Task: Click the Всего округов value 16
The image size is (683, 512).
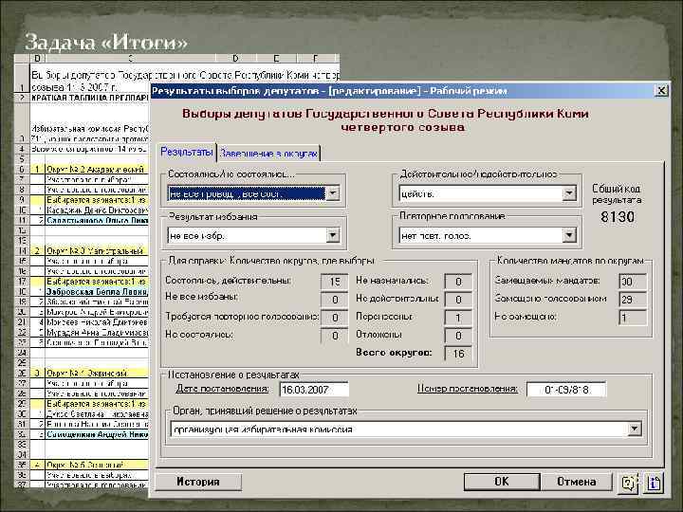Action: (458, 354)
